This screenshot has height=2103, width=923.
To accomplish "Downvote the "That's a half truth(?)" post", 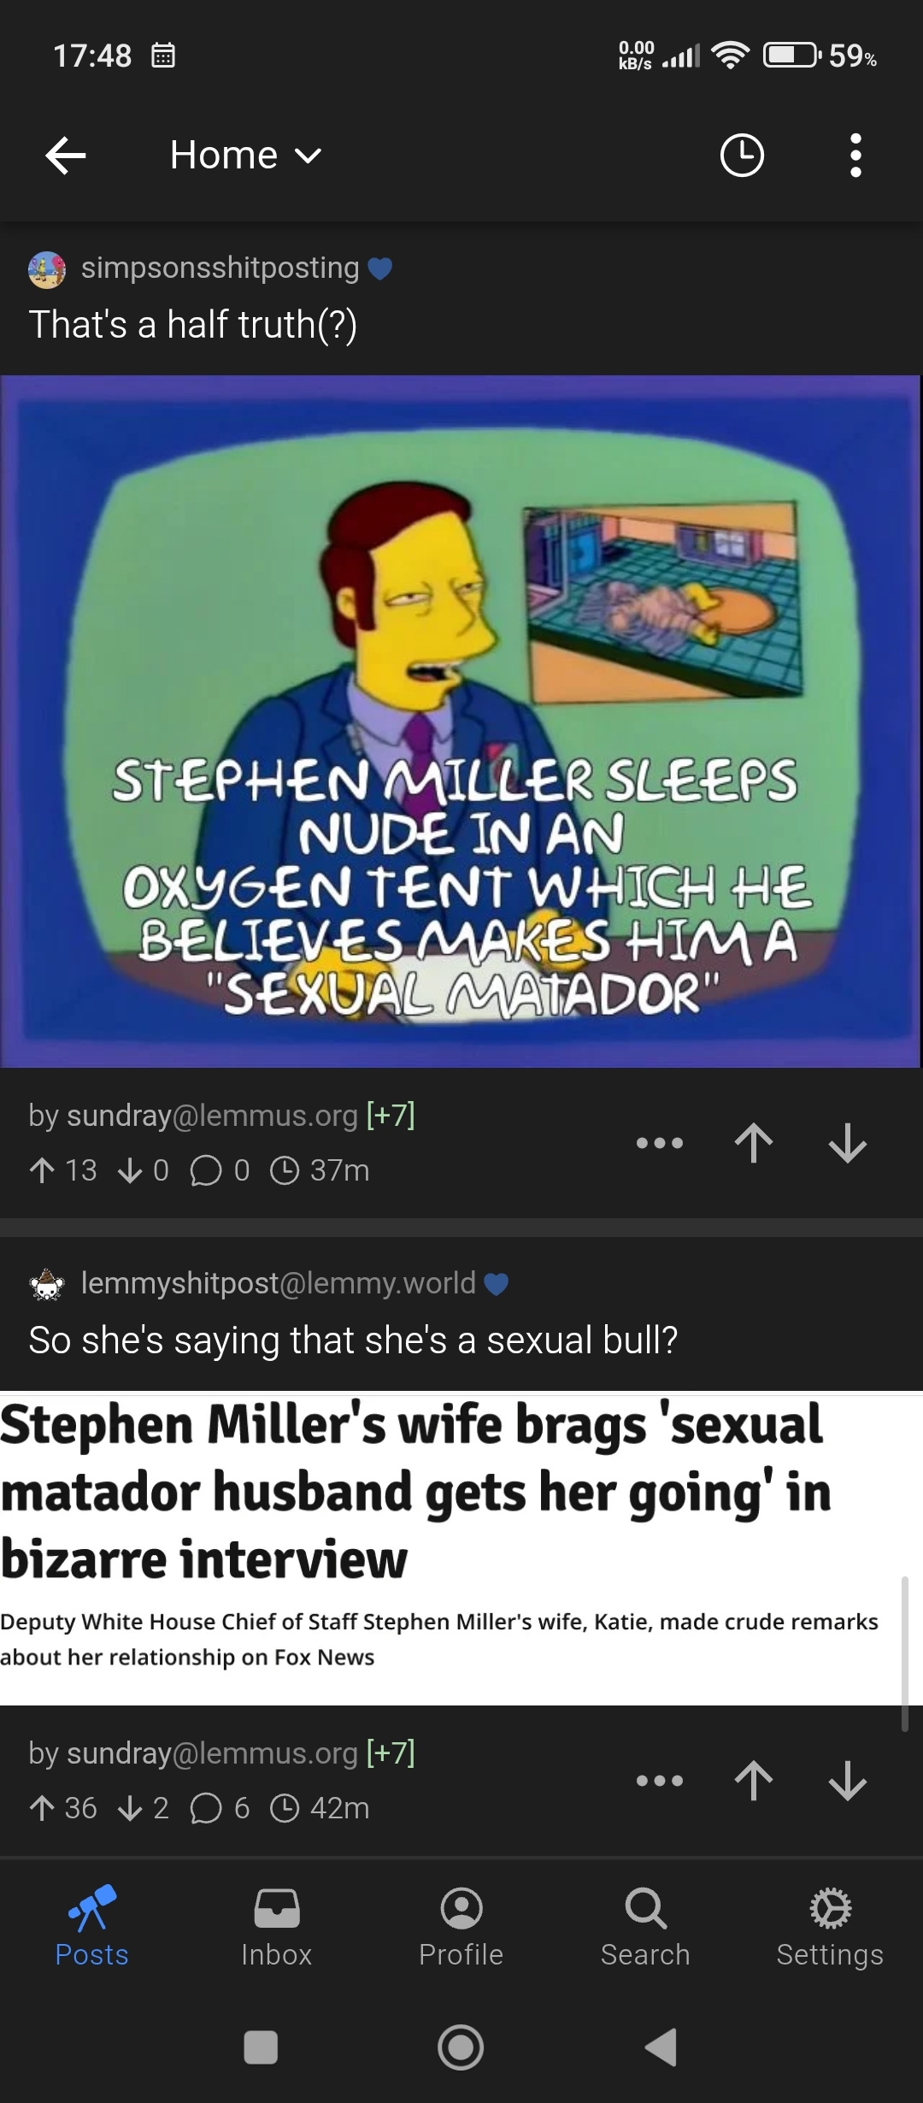I will click(848, 1143).
